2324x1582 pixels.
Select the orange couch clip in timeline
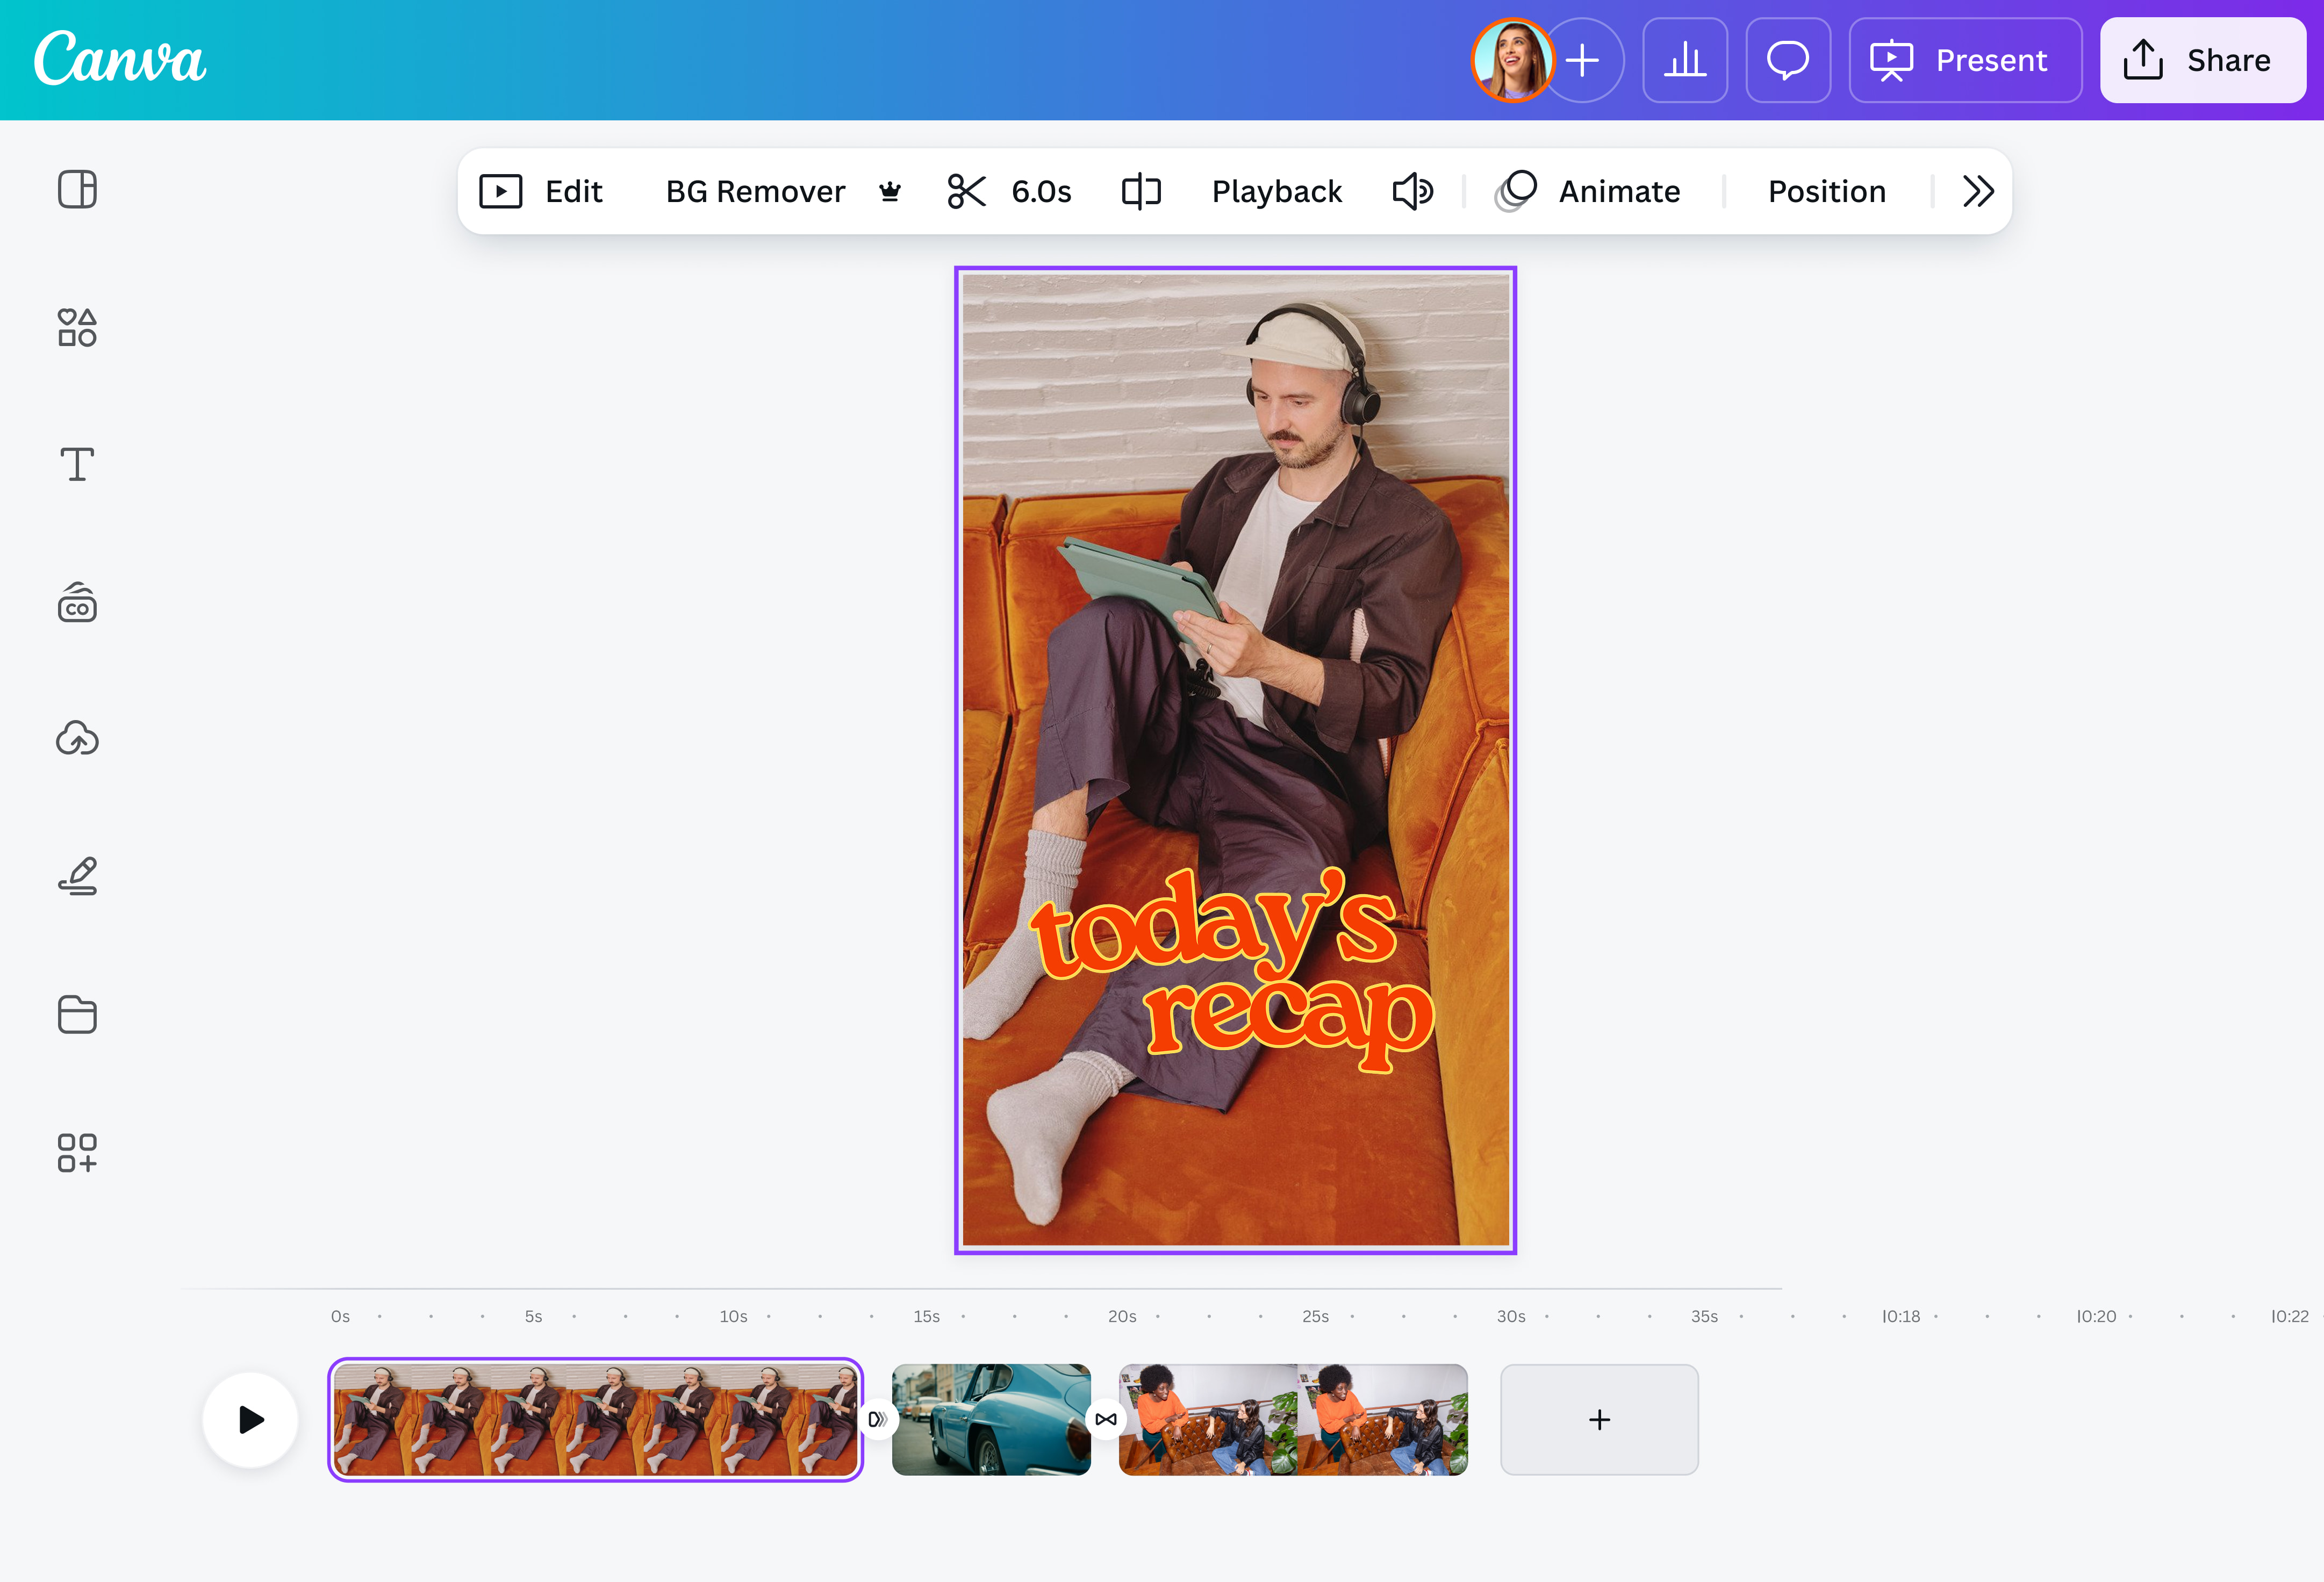click(x=595, y=1419)
